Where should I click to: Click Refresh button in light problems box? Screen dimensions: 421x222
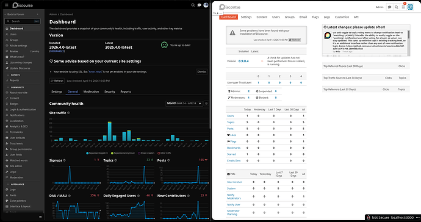pos(295,40)
